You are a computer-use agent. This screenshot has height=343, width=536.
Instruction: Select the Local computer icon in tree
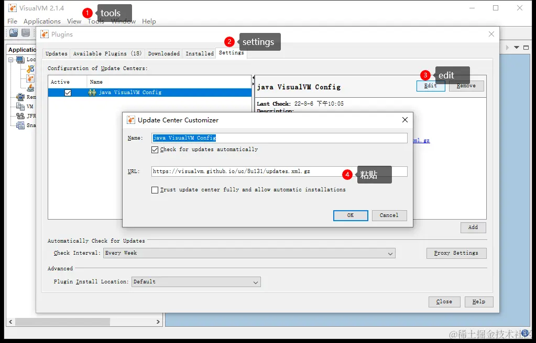(20, 60)
